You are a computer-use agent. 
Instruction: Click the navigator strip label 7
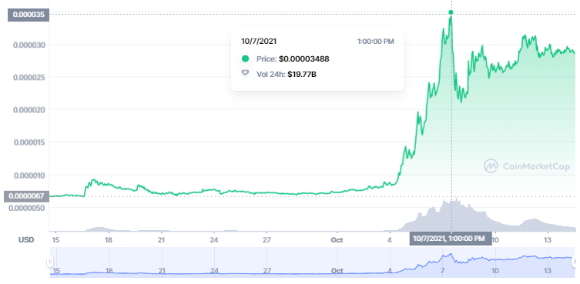coord(442,271)
